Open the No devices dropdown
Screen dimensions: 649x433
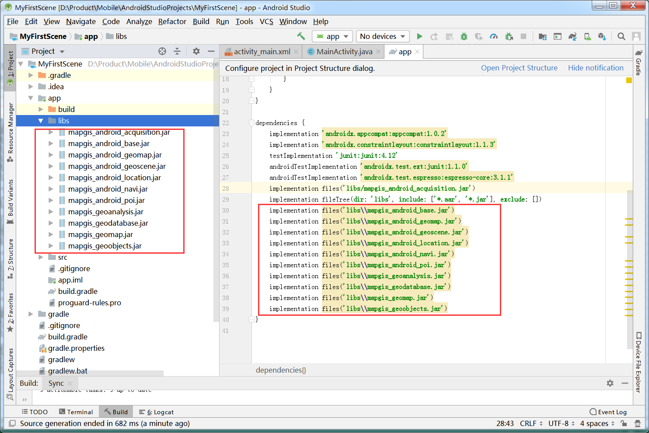click(383, 36)
